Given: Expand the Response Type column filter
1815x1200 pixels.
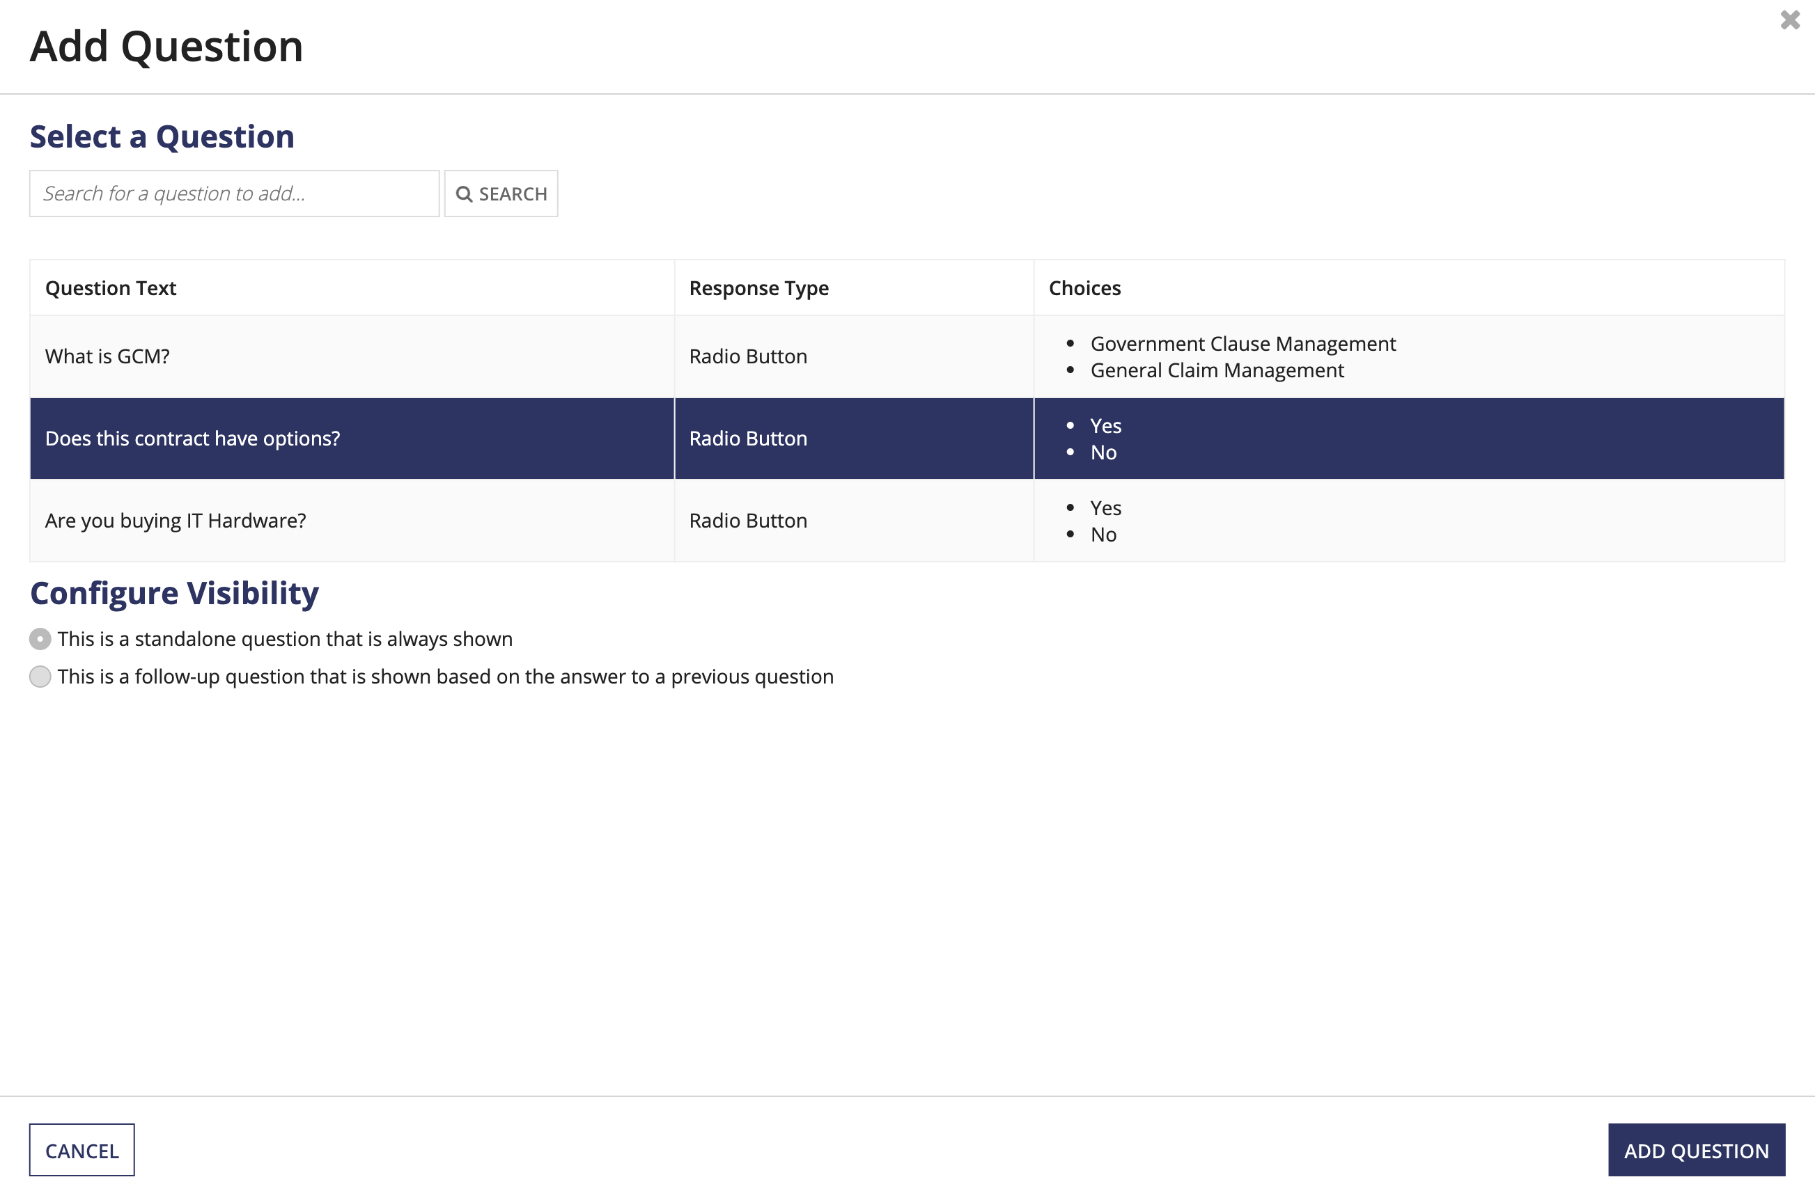Looking at the screenshot, I should pyautogui.click(x=757, y=287).
